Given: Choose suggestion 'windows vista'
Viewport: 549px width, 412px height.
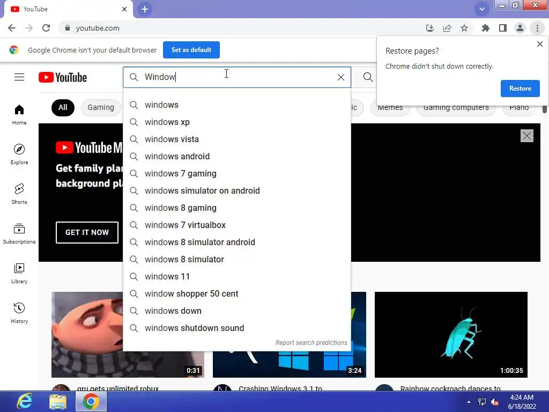Looking at the screenshot, I should [236, 139].
